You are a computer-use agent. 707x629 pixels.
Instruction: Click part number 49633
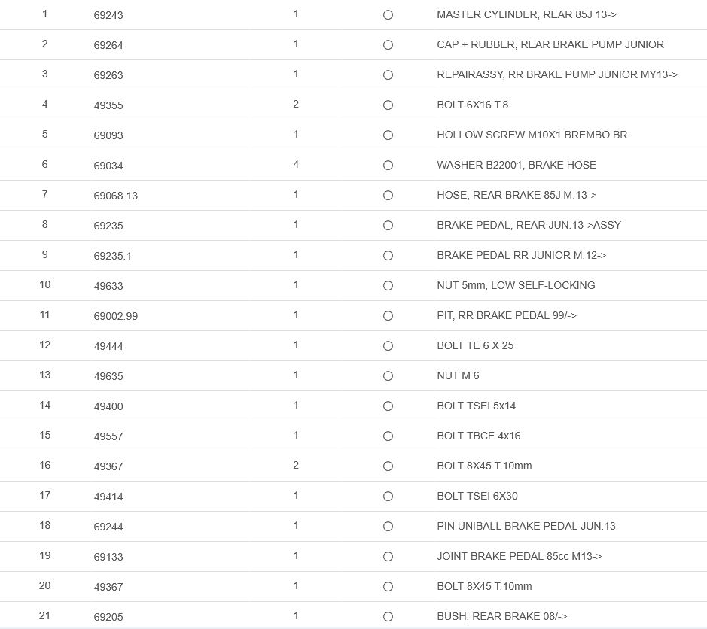tap(108, 286)
